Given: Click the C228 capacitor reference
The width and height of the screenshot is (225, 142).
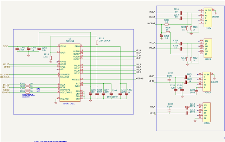Looking at the screenshot, I should (x=171, y=73).
